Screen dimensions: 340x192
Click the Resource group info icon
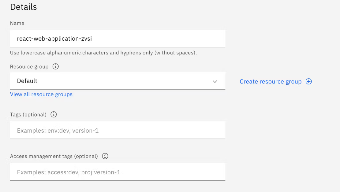pos(55,67)
